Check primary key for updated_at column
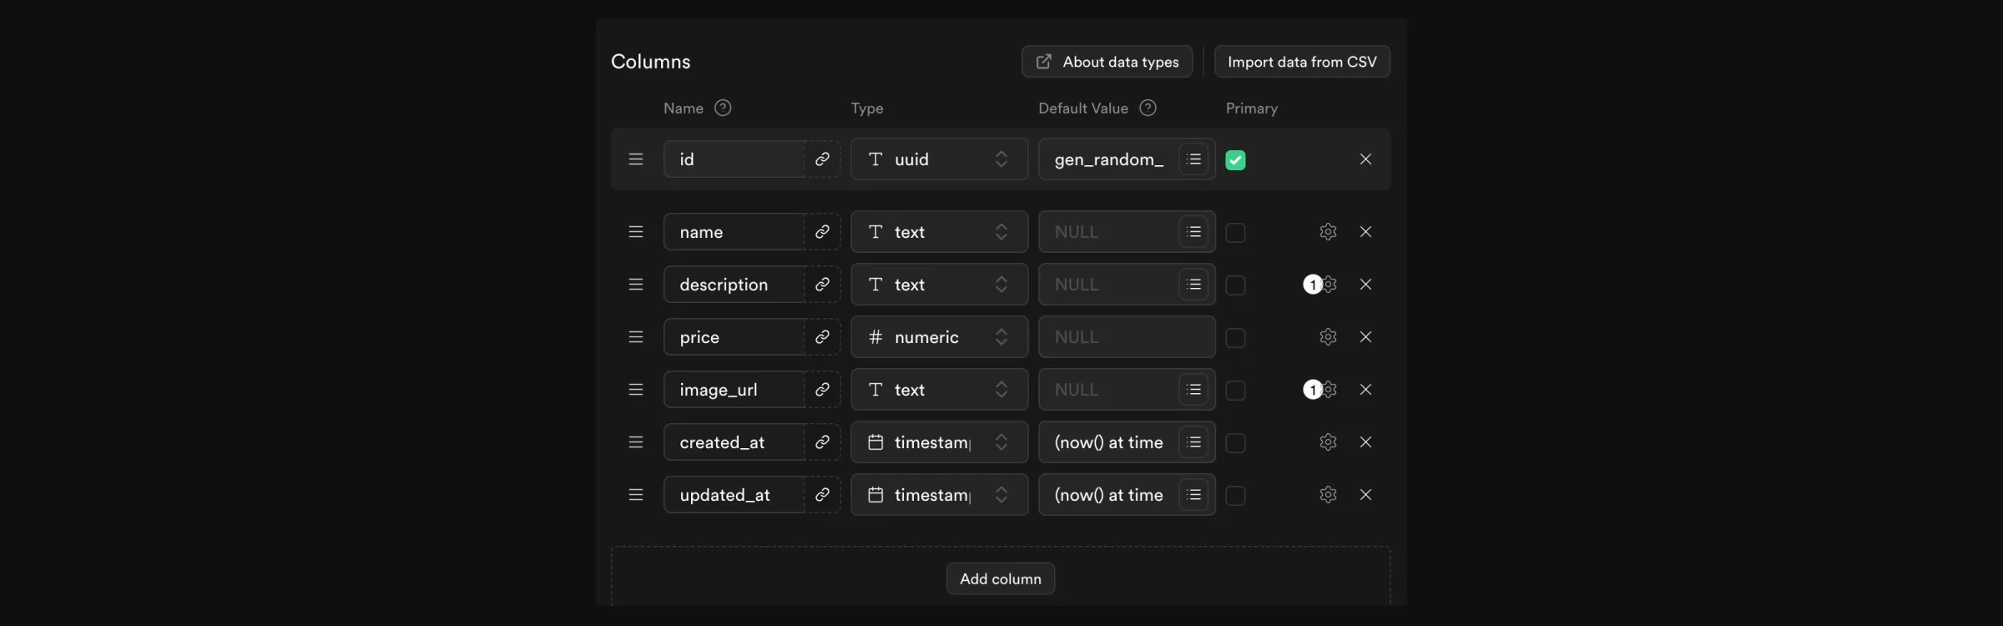 pyautogui.click(x=1236, y=496)
